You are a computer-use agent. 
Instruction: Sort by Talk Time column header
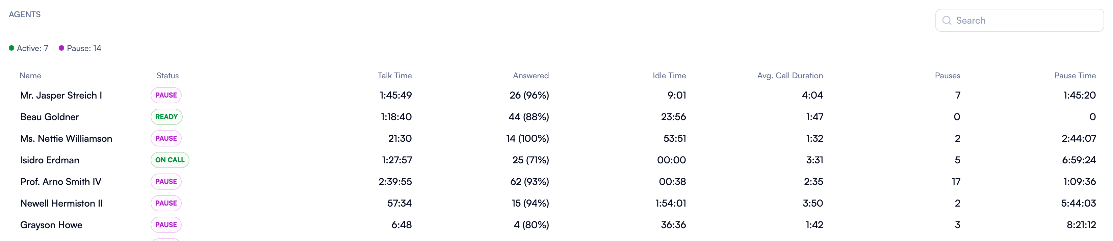click(x=394, y=76)
